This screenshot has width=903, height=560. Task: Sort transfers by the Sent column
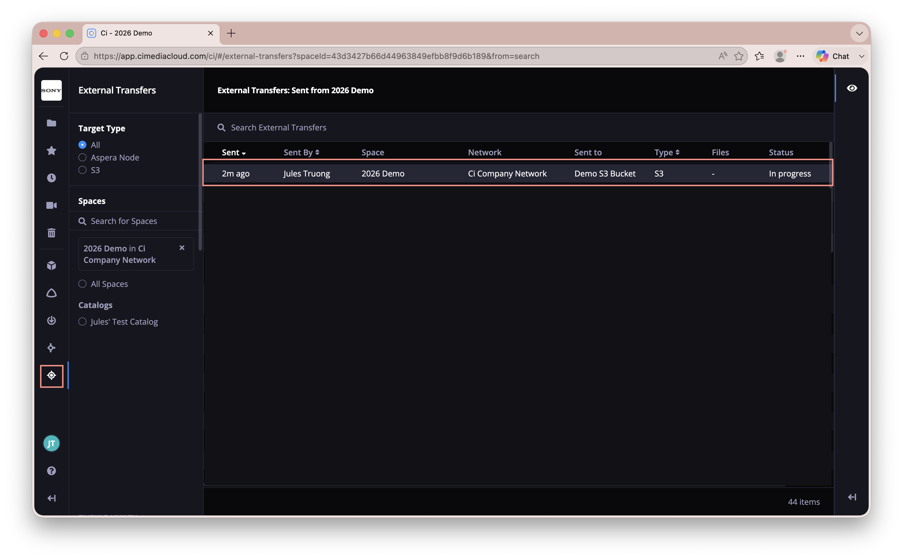point(234,152)
